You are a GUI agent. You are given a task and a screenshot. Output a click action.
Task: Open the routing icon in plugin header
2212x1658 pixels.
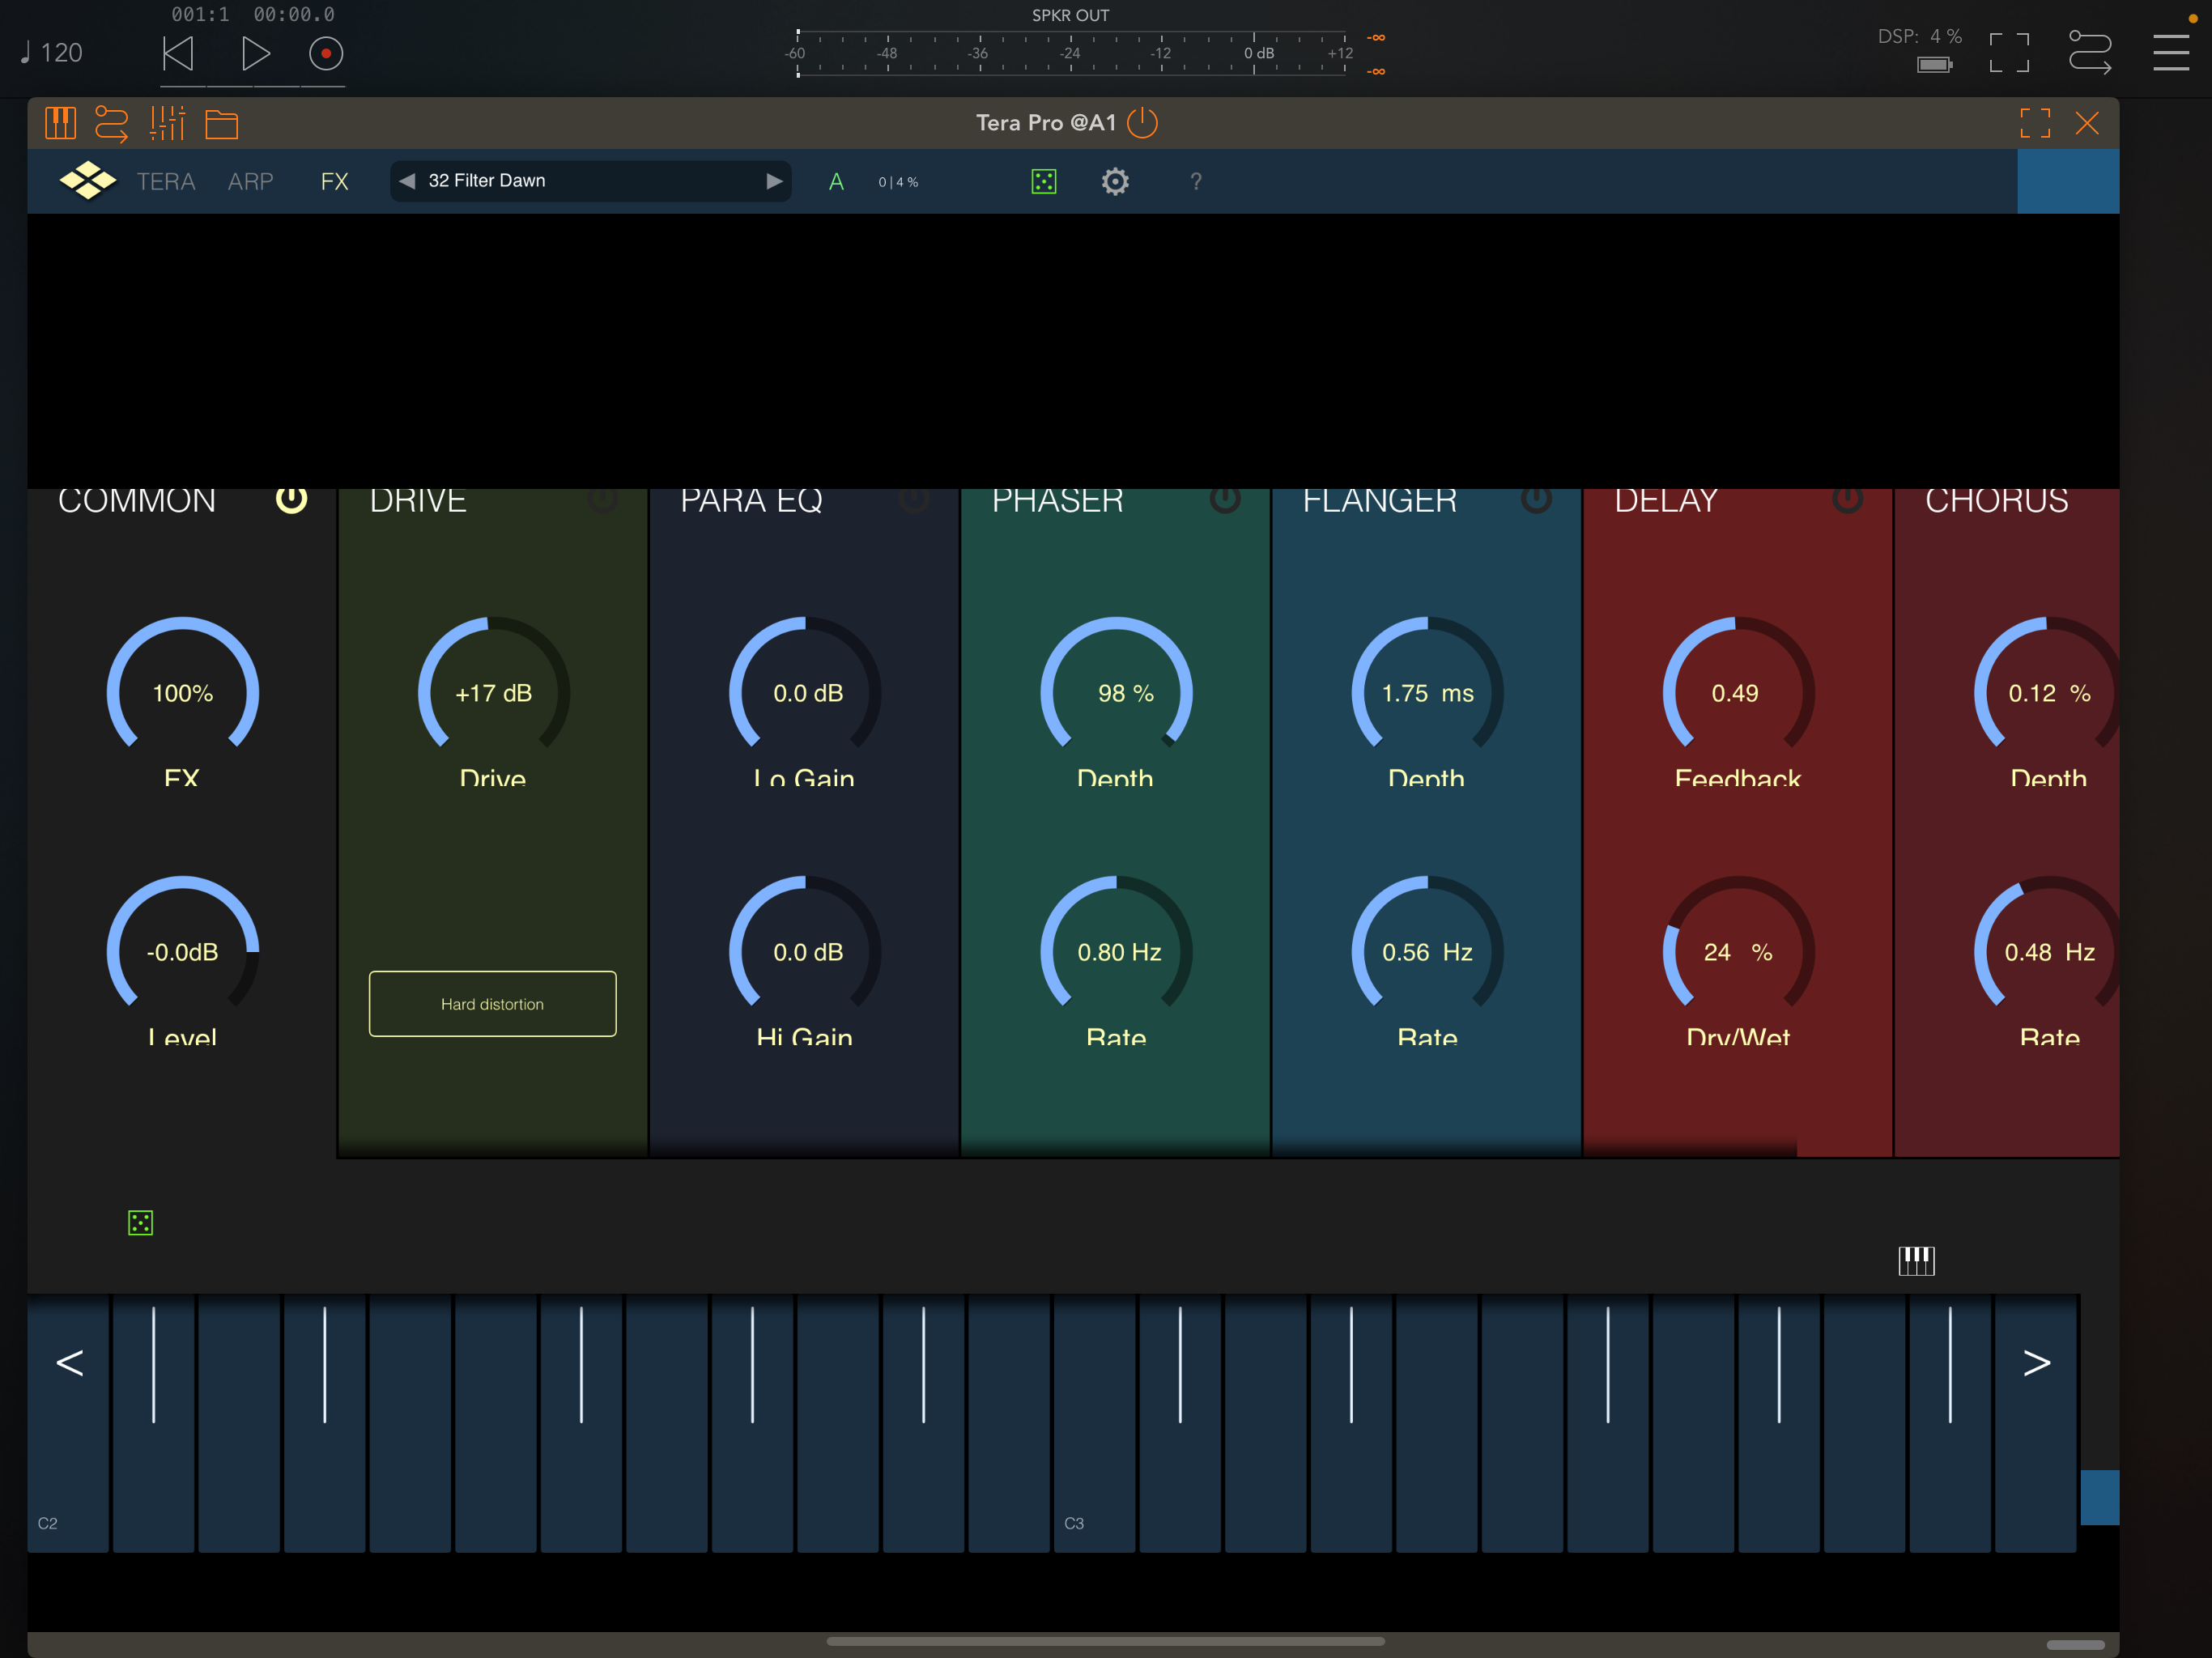tap(111, 123)
